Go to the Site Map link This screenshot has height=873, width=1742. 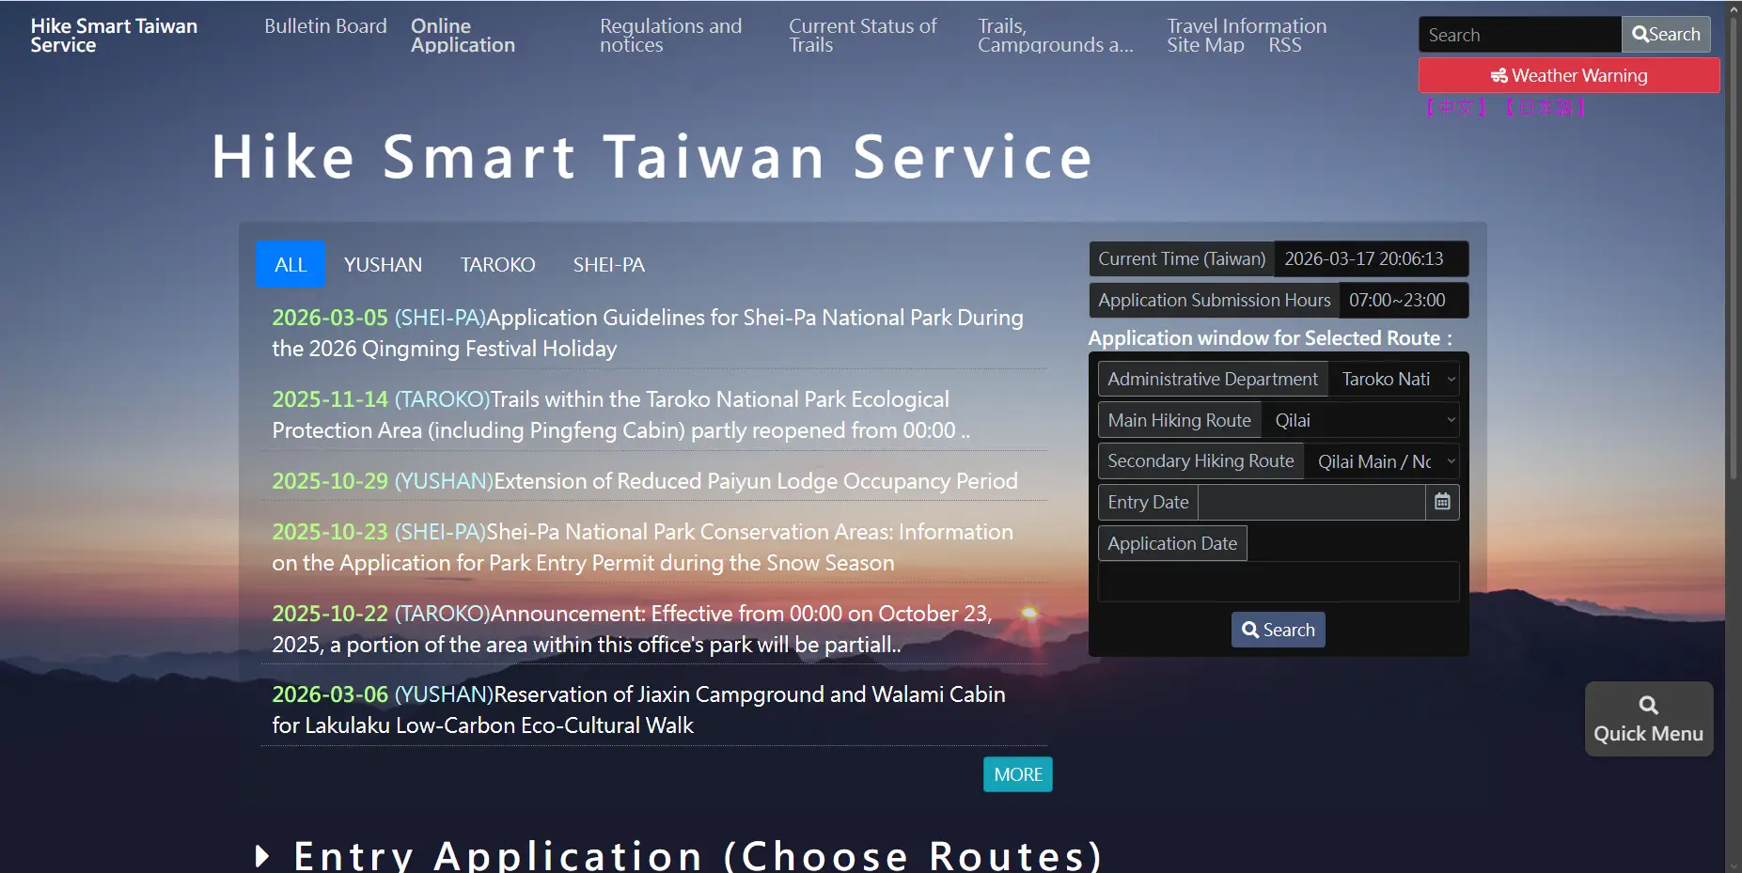coord(1205,45)
